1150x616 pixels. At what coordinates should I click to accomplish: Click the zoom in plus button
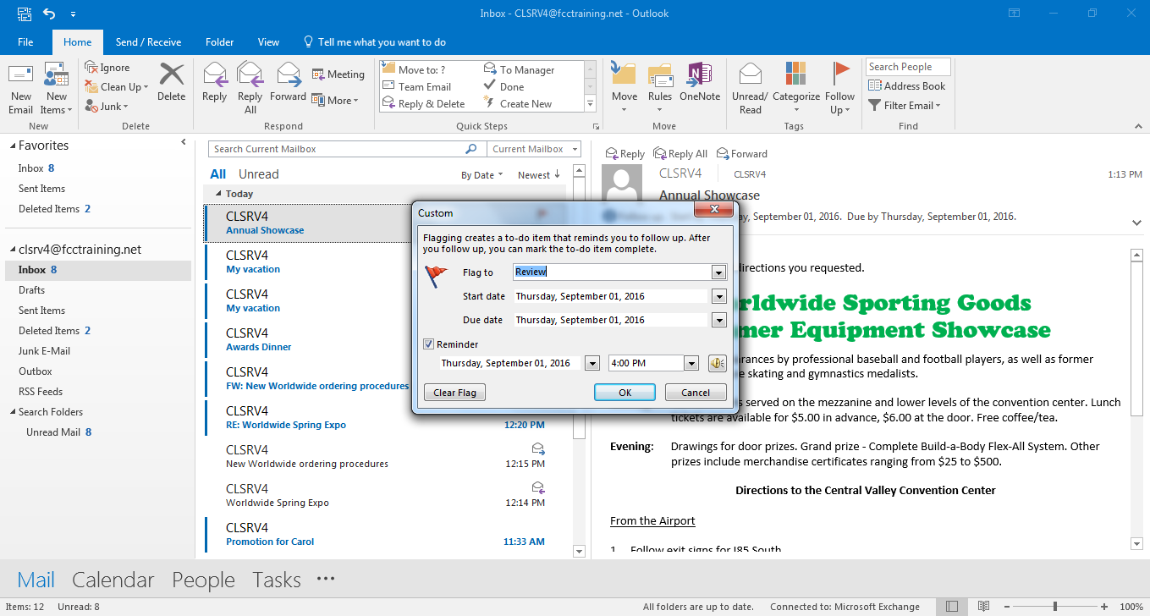tap(1103, 607)
